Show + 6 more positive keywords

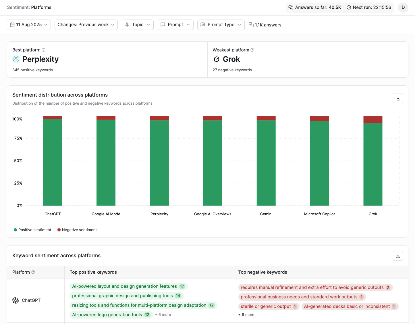point(163,315)
